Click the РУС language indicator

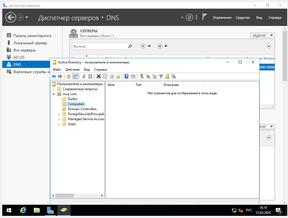pyautogui.click(x=249, y=210)
